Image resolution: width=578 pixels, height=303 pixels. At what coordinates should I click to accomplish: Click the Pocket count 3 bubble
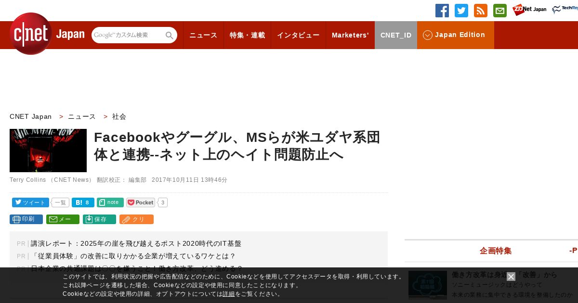point(163,202)
